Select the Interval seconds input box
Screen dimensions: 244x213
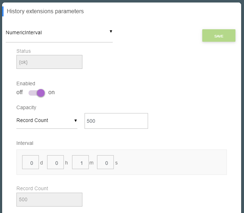coord(105,162)
